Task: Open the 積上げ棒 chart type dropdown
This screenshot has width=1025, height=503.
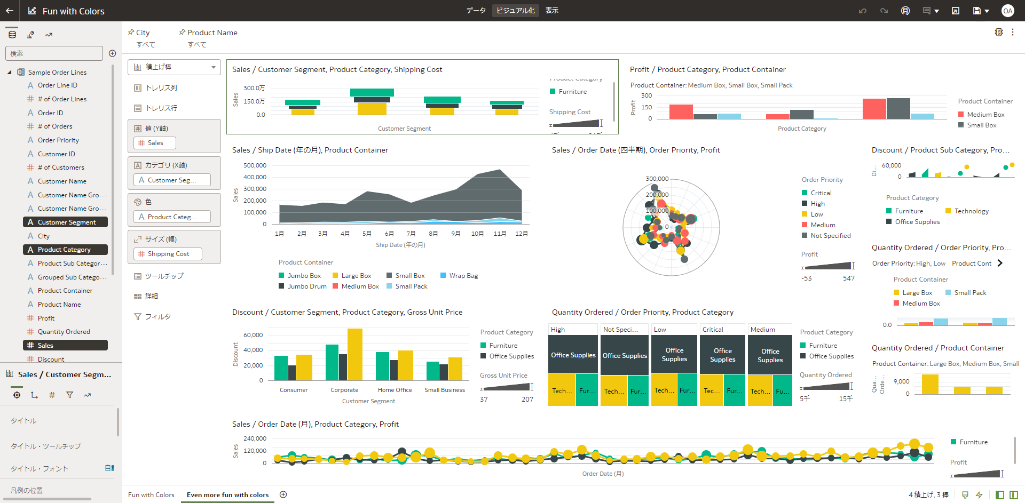Action: click(x=174, y=67)
